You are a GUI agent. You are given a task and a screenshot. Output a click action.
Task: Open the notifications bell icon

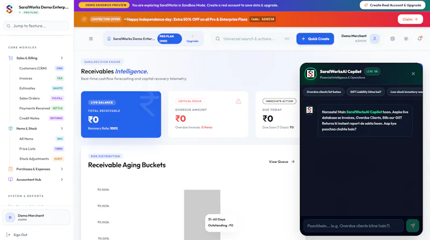[x=420, y=39]
